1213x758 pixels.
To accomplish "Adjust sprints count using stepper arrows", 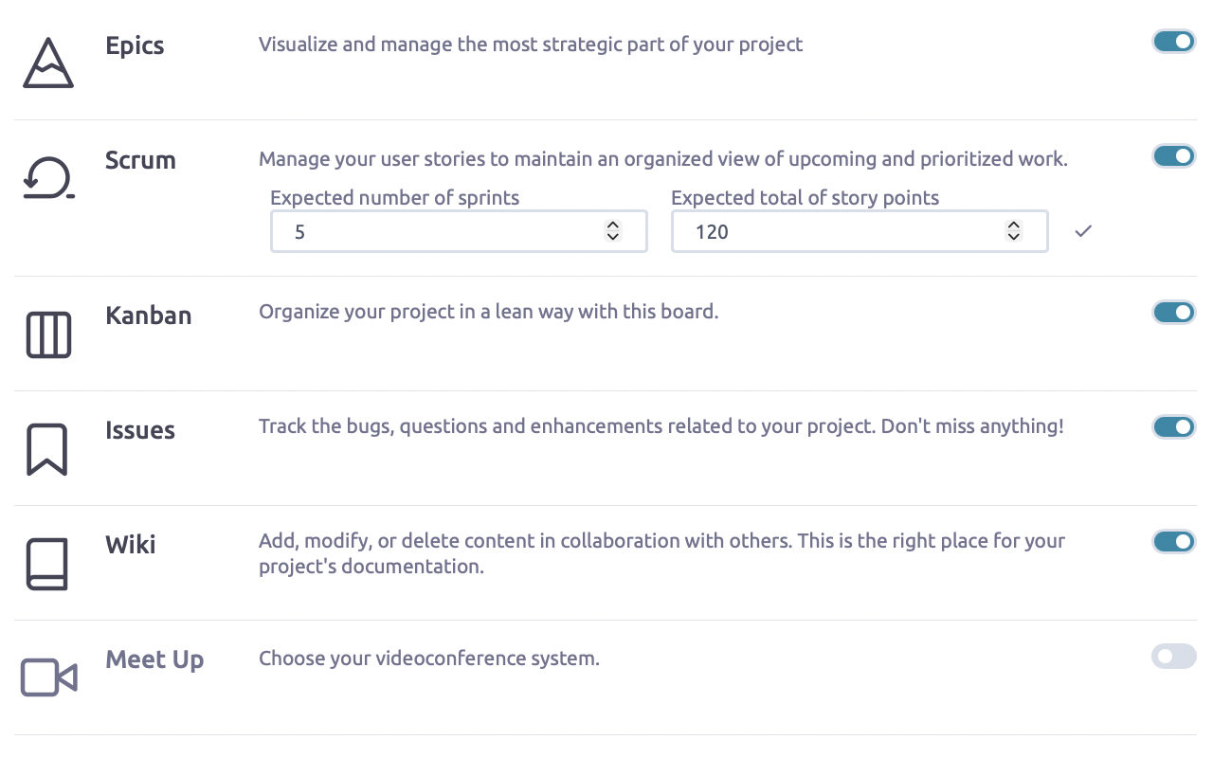I will tap(613, 230).
